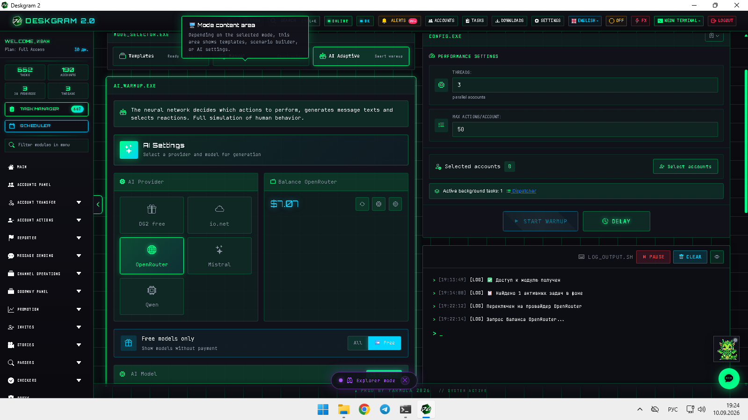
Task: Toggle the FX effects button
Action: tap(640, 21)
